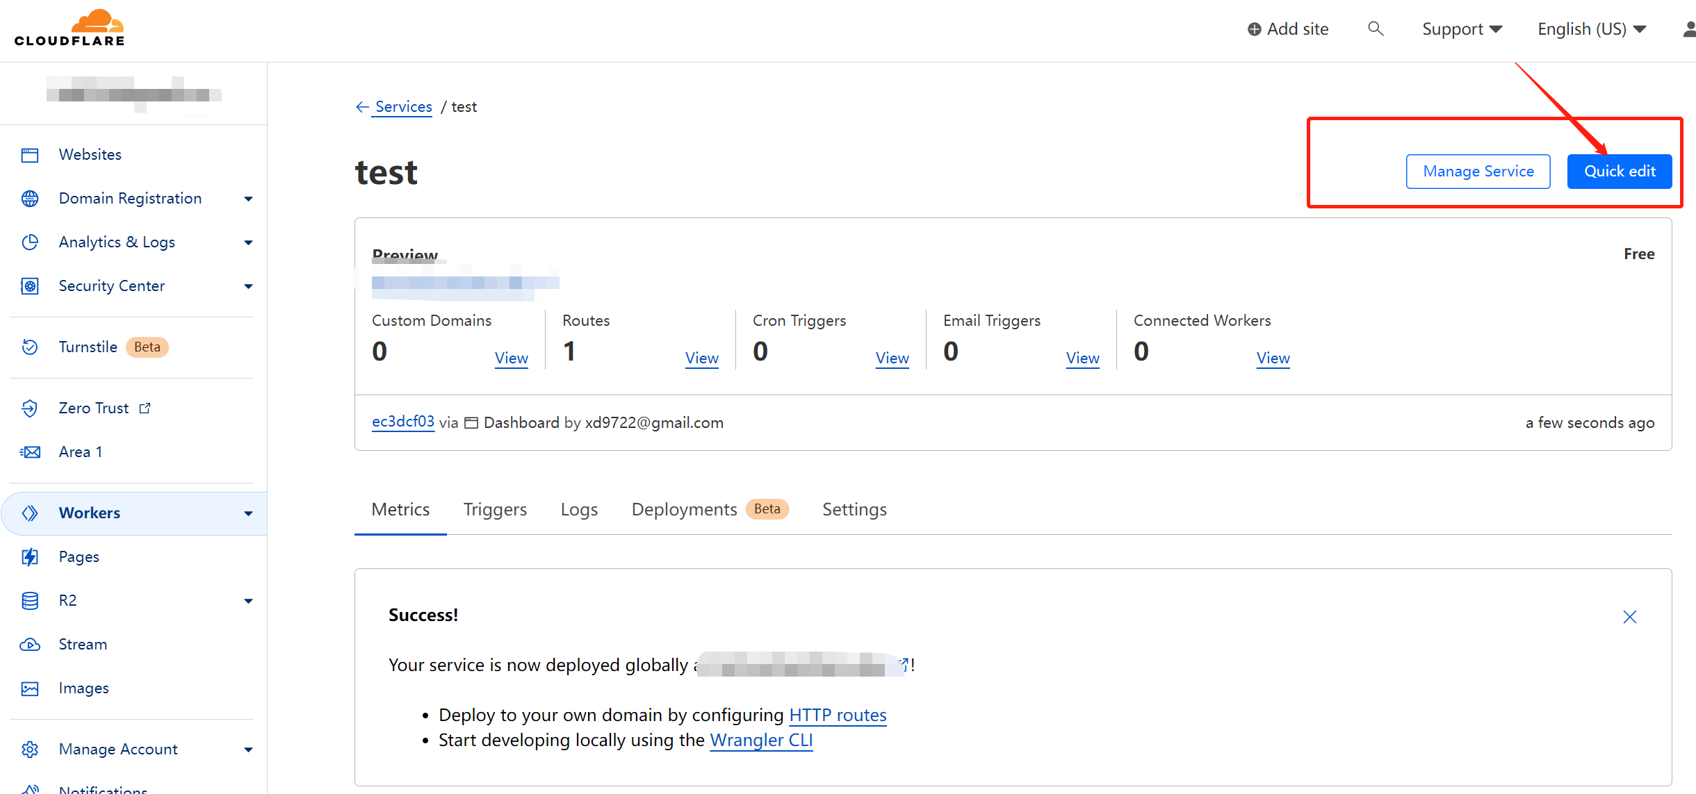Click the Turnstile icon
Image resolution: width=1696 pixels, height=794 pixels.
point(30,347)
